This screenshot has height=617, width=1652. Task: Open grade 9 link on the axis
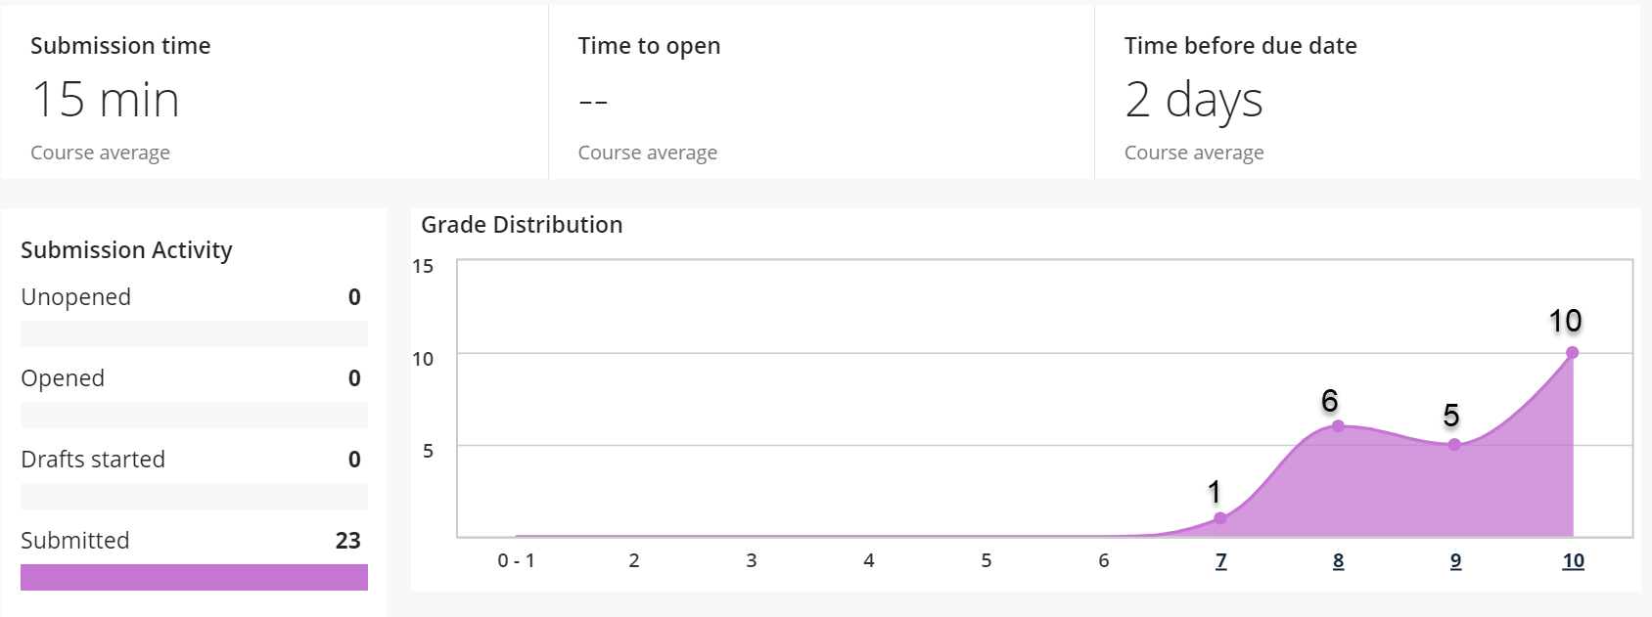coord(1455,561)
